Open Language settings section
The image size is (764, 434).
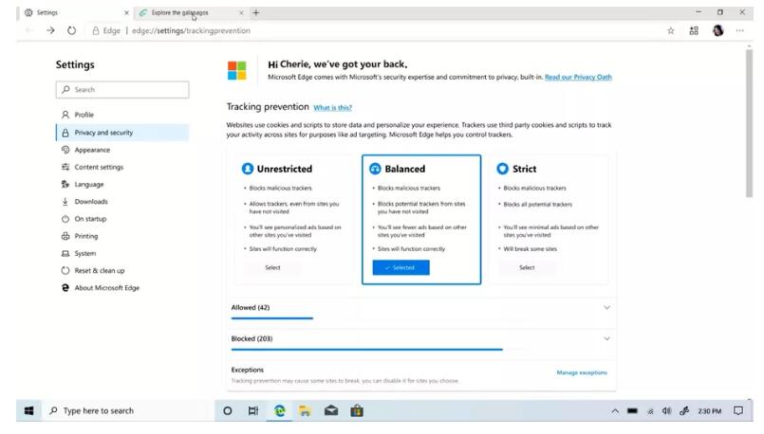point(122,185)
